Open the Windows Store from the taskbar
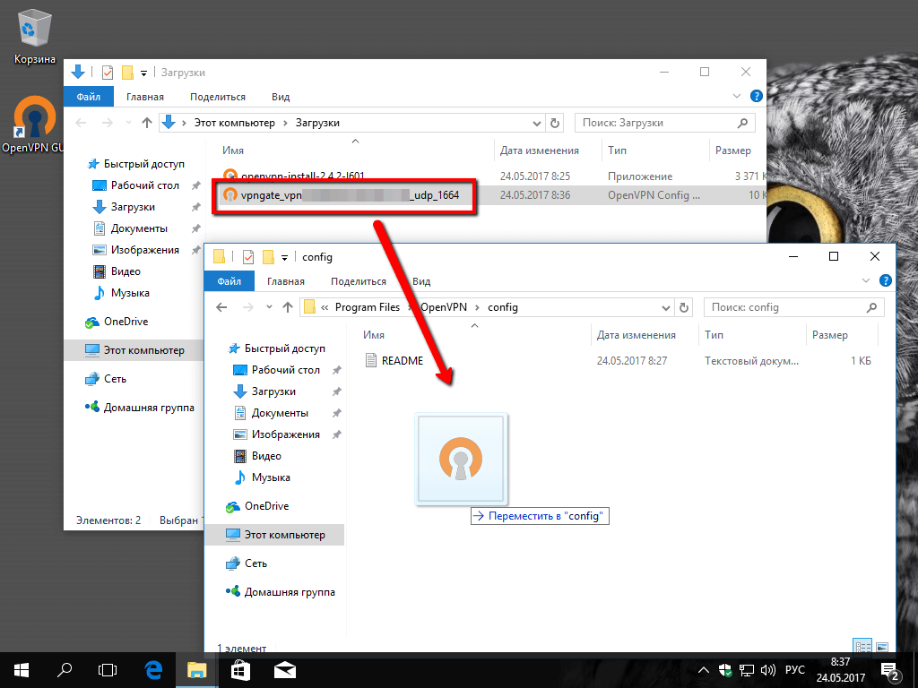 click(x=241, y=669)
